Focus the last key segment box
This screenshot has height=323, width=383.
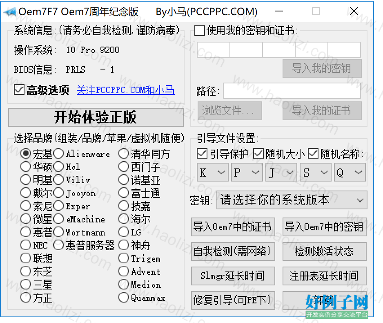pos(344,49)
